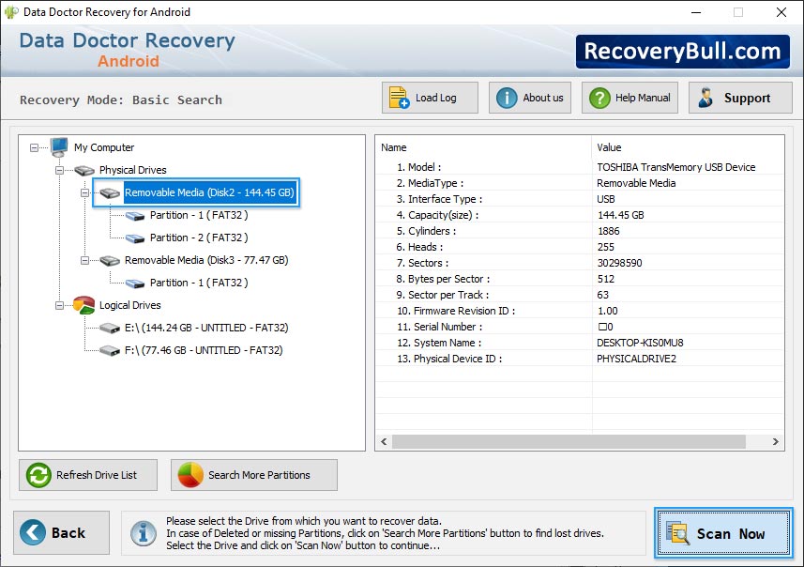
Task: Collapse the Logical Drives tree node
Action: click(59, 305)
